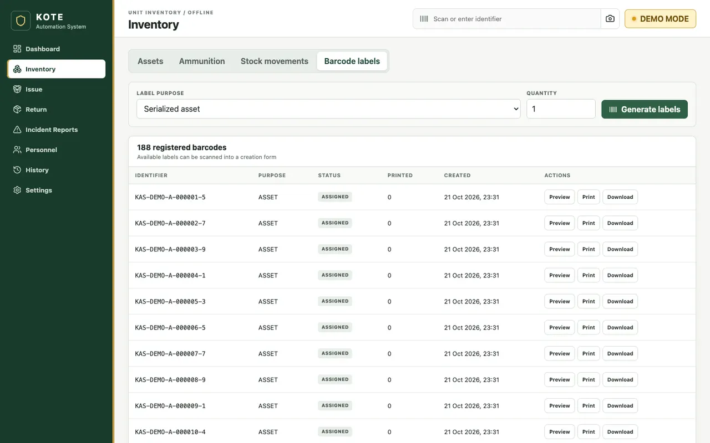Image resolution: width=710 pixels, height=443 pixels.
Task: Click the Scan or enter identifier field
Action: [507, 19]
